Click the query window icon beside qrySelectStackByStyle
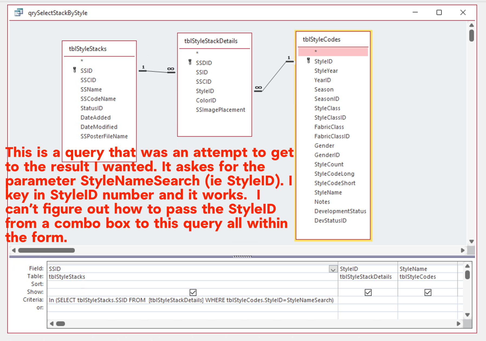This screenshot has height=341, width=486. pyautogui.click(x=19, y=12)
